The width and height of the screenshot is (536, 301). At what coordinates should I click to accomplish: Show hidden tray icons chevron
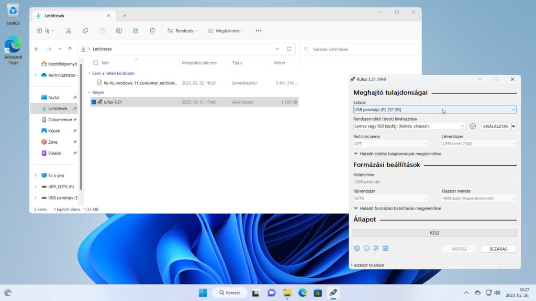click(x=466, y=293)
